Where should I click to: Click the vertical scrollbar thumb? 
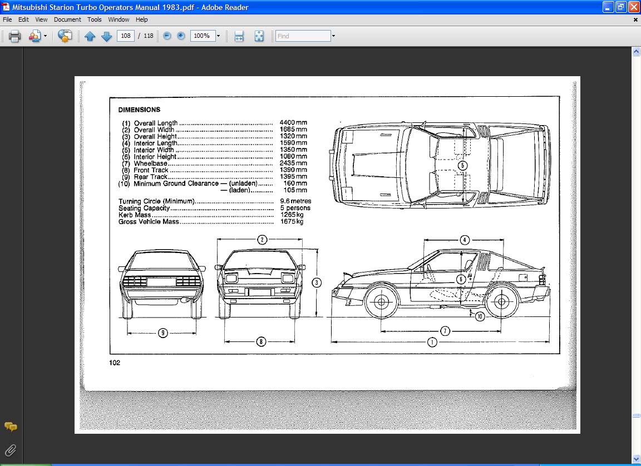click(636, 416)
